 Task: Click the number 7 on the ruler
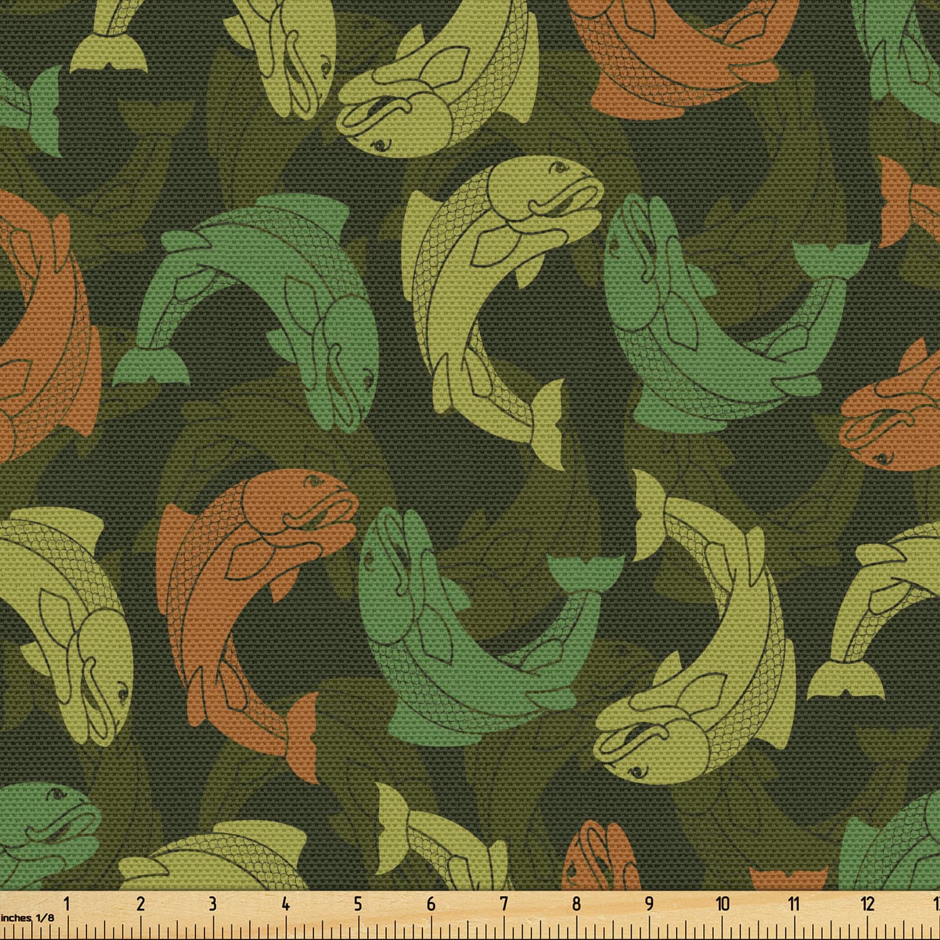point(504,903)
